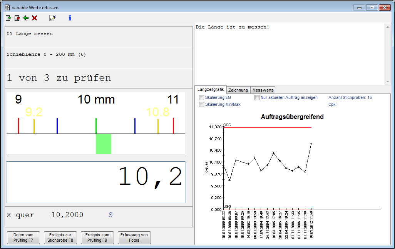Click the window title bar document icon
The width and height of the screenshot is (395, 249).
click(x=7, y=8)
